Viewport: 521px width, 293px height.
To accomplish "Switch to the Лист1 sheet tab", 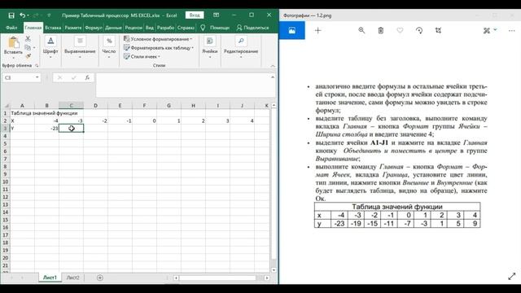I will click(x=50, y=278).
